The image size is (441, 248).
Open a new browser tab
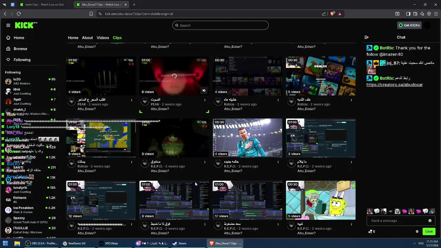click(134, 4)
